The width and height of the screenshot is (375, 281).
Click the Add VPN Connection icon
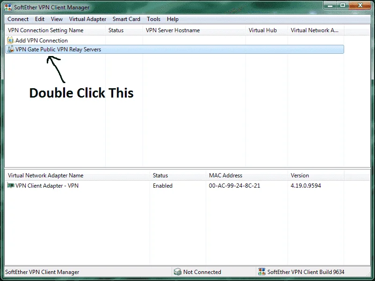pos(11,40)
